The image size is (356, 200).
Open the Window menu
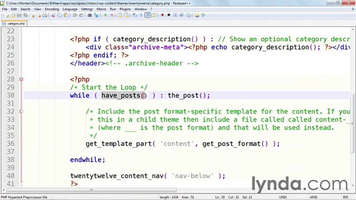[140, 9]
